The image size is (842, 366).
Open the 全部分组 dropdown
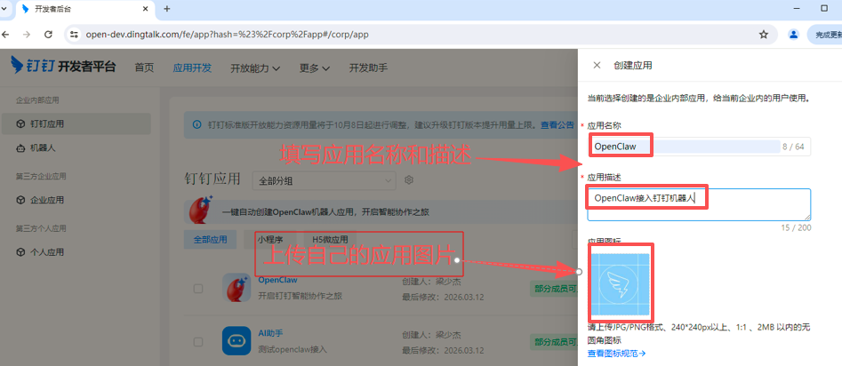(325, 181)
